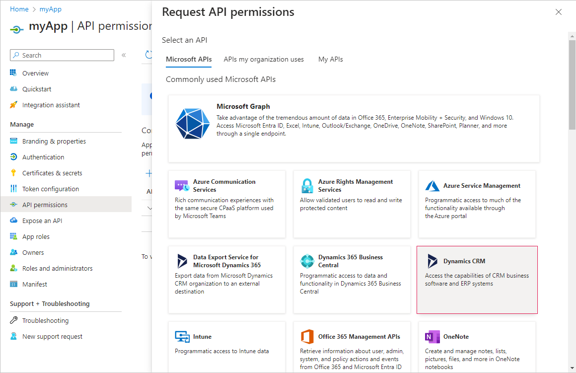576x373 pixels.
Task: Choose the Office 365 Management APIs title
Action: click(x=359, y=337)
